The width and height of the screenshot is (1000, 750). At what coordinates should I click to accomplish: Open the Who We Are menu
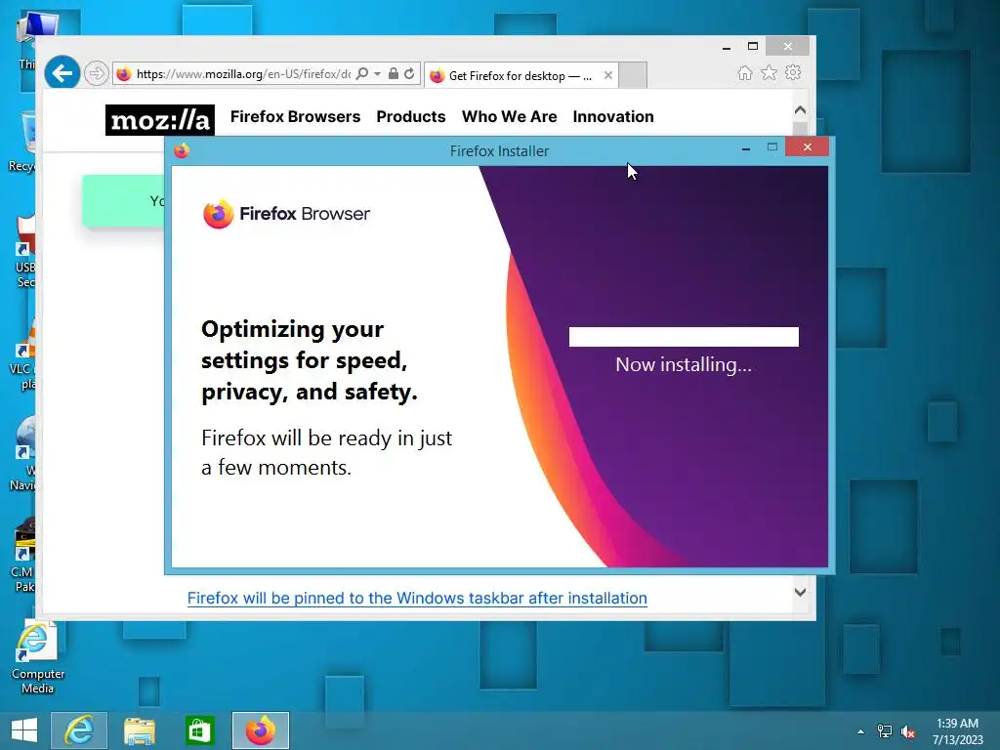(510, 117)
